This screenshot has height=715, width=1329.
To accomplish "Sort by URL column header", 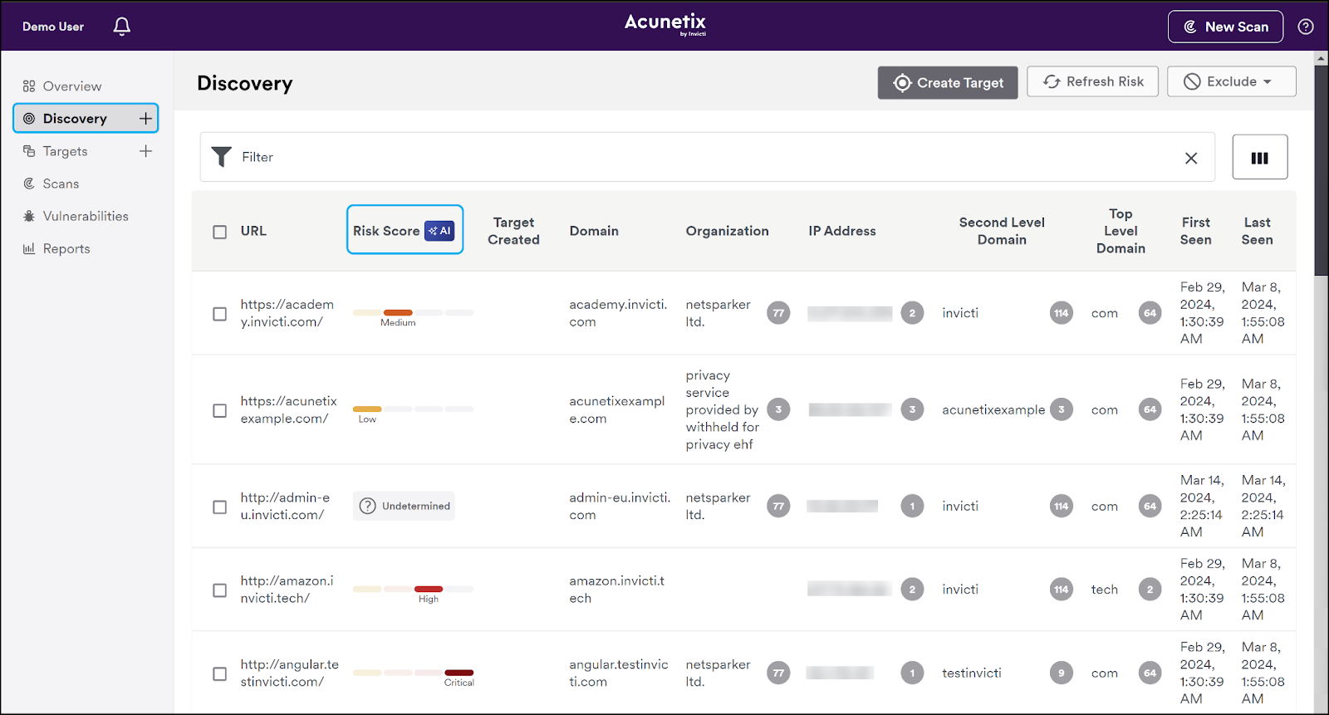I will (253, 231).
